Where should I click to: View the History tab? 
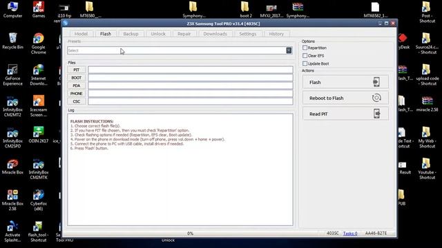[x=276, y=34]
